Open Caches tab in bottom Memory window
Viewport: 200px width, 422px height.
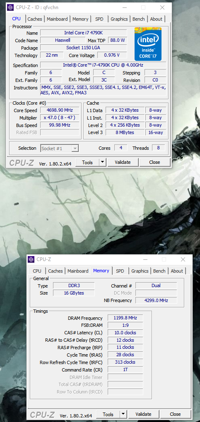point(55,271)
